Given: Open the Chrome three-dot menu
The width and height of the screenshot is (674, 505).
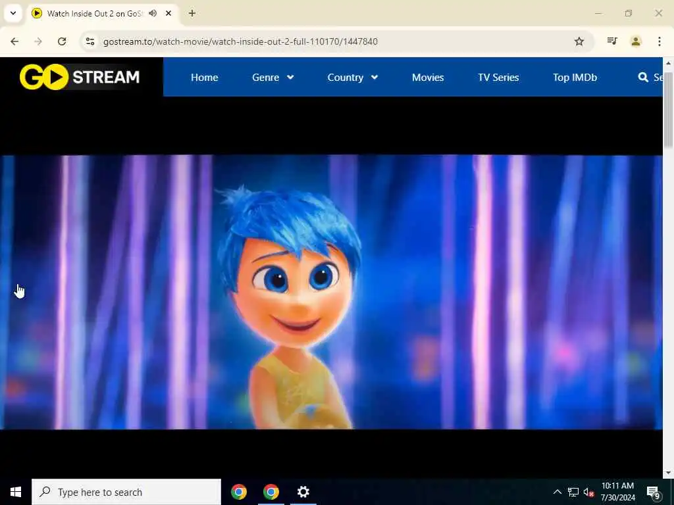Looking at the screenshot, I should [x=660, y=41].
